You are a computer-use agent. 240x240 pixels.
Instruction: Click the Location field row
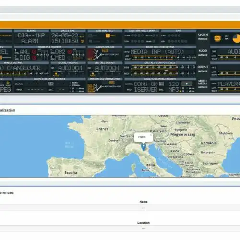[120, 229]
